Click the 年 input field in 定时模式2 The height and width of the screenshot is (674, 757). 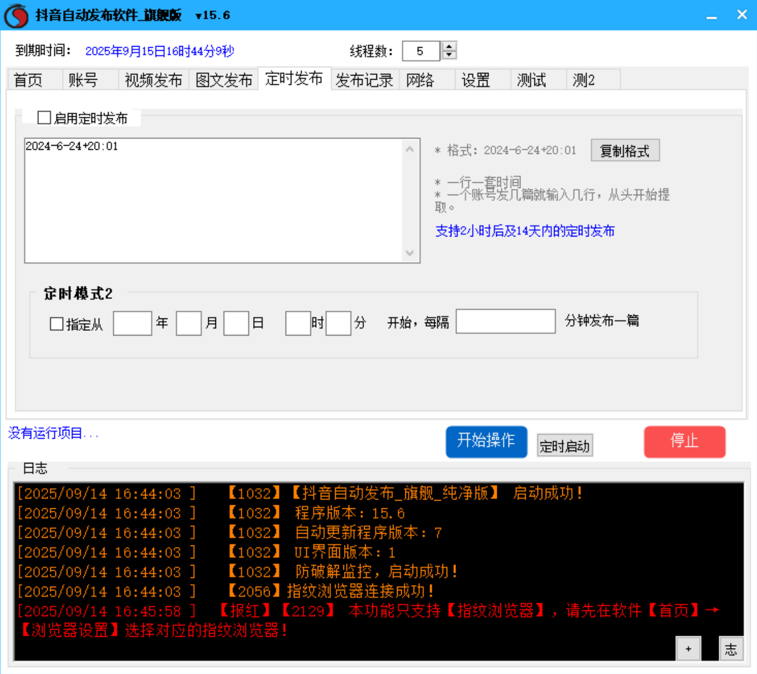pos(133,323)
